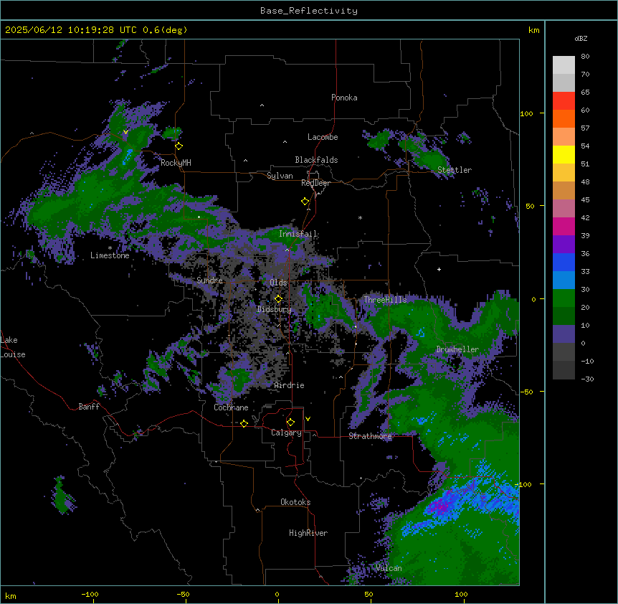Click the Olds city label
Image resolution: width=618 pixels, height=604 pixels.
278,283
